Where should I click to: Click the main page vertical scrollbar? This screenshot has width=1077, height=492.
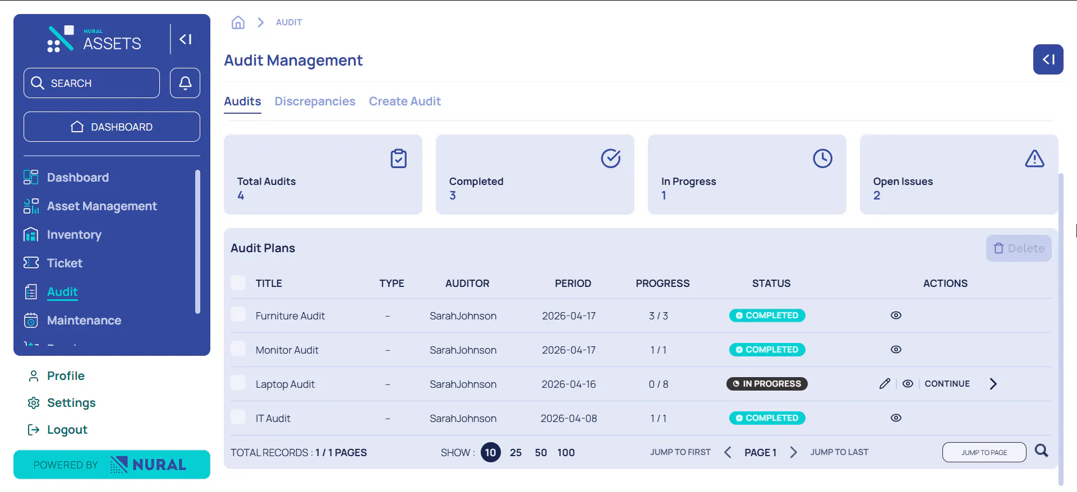coord(1060,329)
